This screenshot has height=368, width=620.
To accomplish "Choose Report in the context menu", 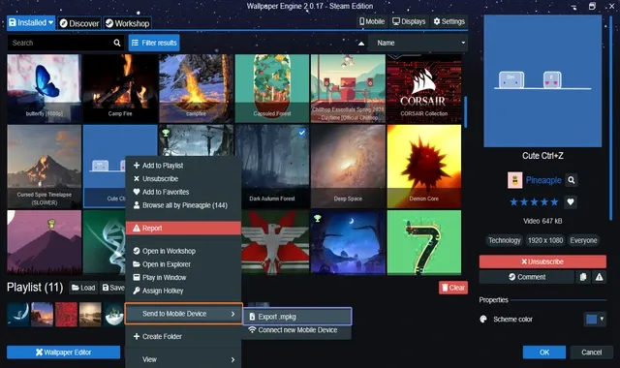I will pos(183,229).
